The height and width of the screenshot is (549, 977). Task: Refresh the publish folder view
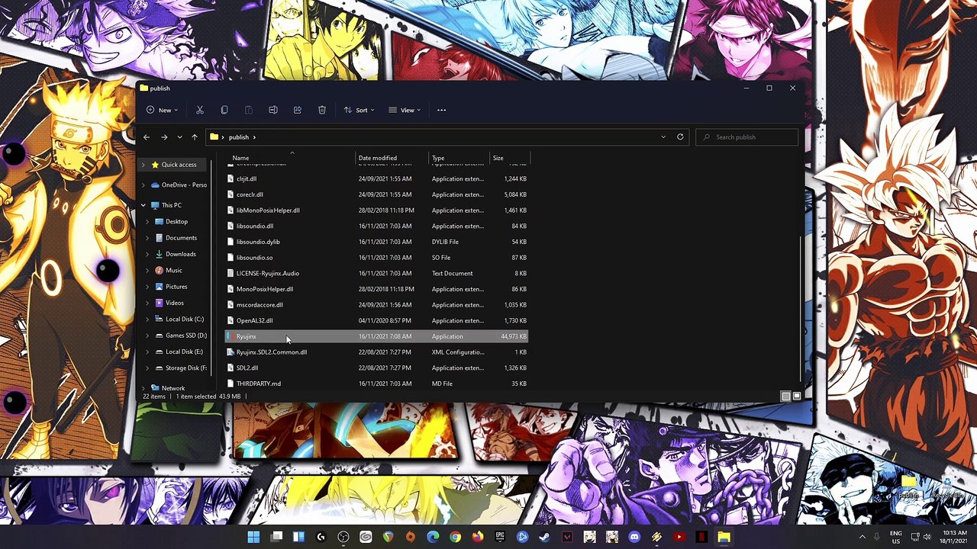tap(680, 137)
